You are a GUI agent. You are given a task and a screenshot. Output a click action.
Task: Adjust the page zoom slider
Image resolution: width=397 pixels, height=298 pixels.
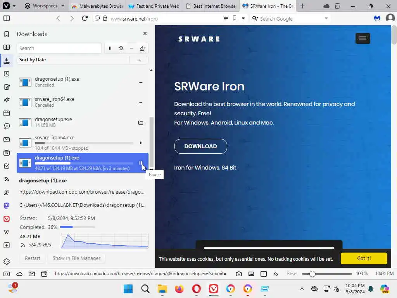[x=326, y=274]
